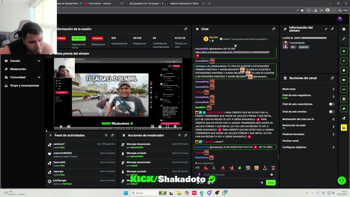Open the channel points dots icon in sidebar
Viewport: 350px width, 197px height.
344,118
